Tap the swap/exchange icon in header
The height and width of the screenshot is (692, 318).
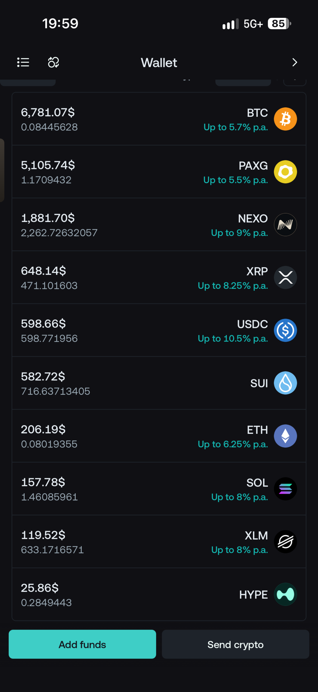coord(53,62)
